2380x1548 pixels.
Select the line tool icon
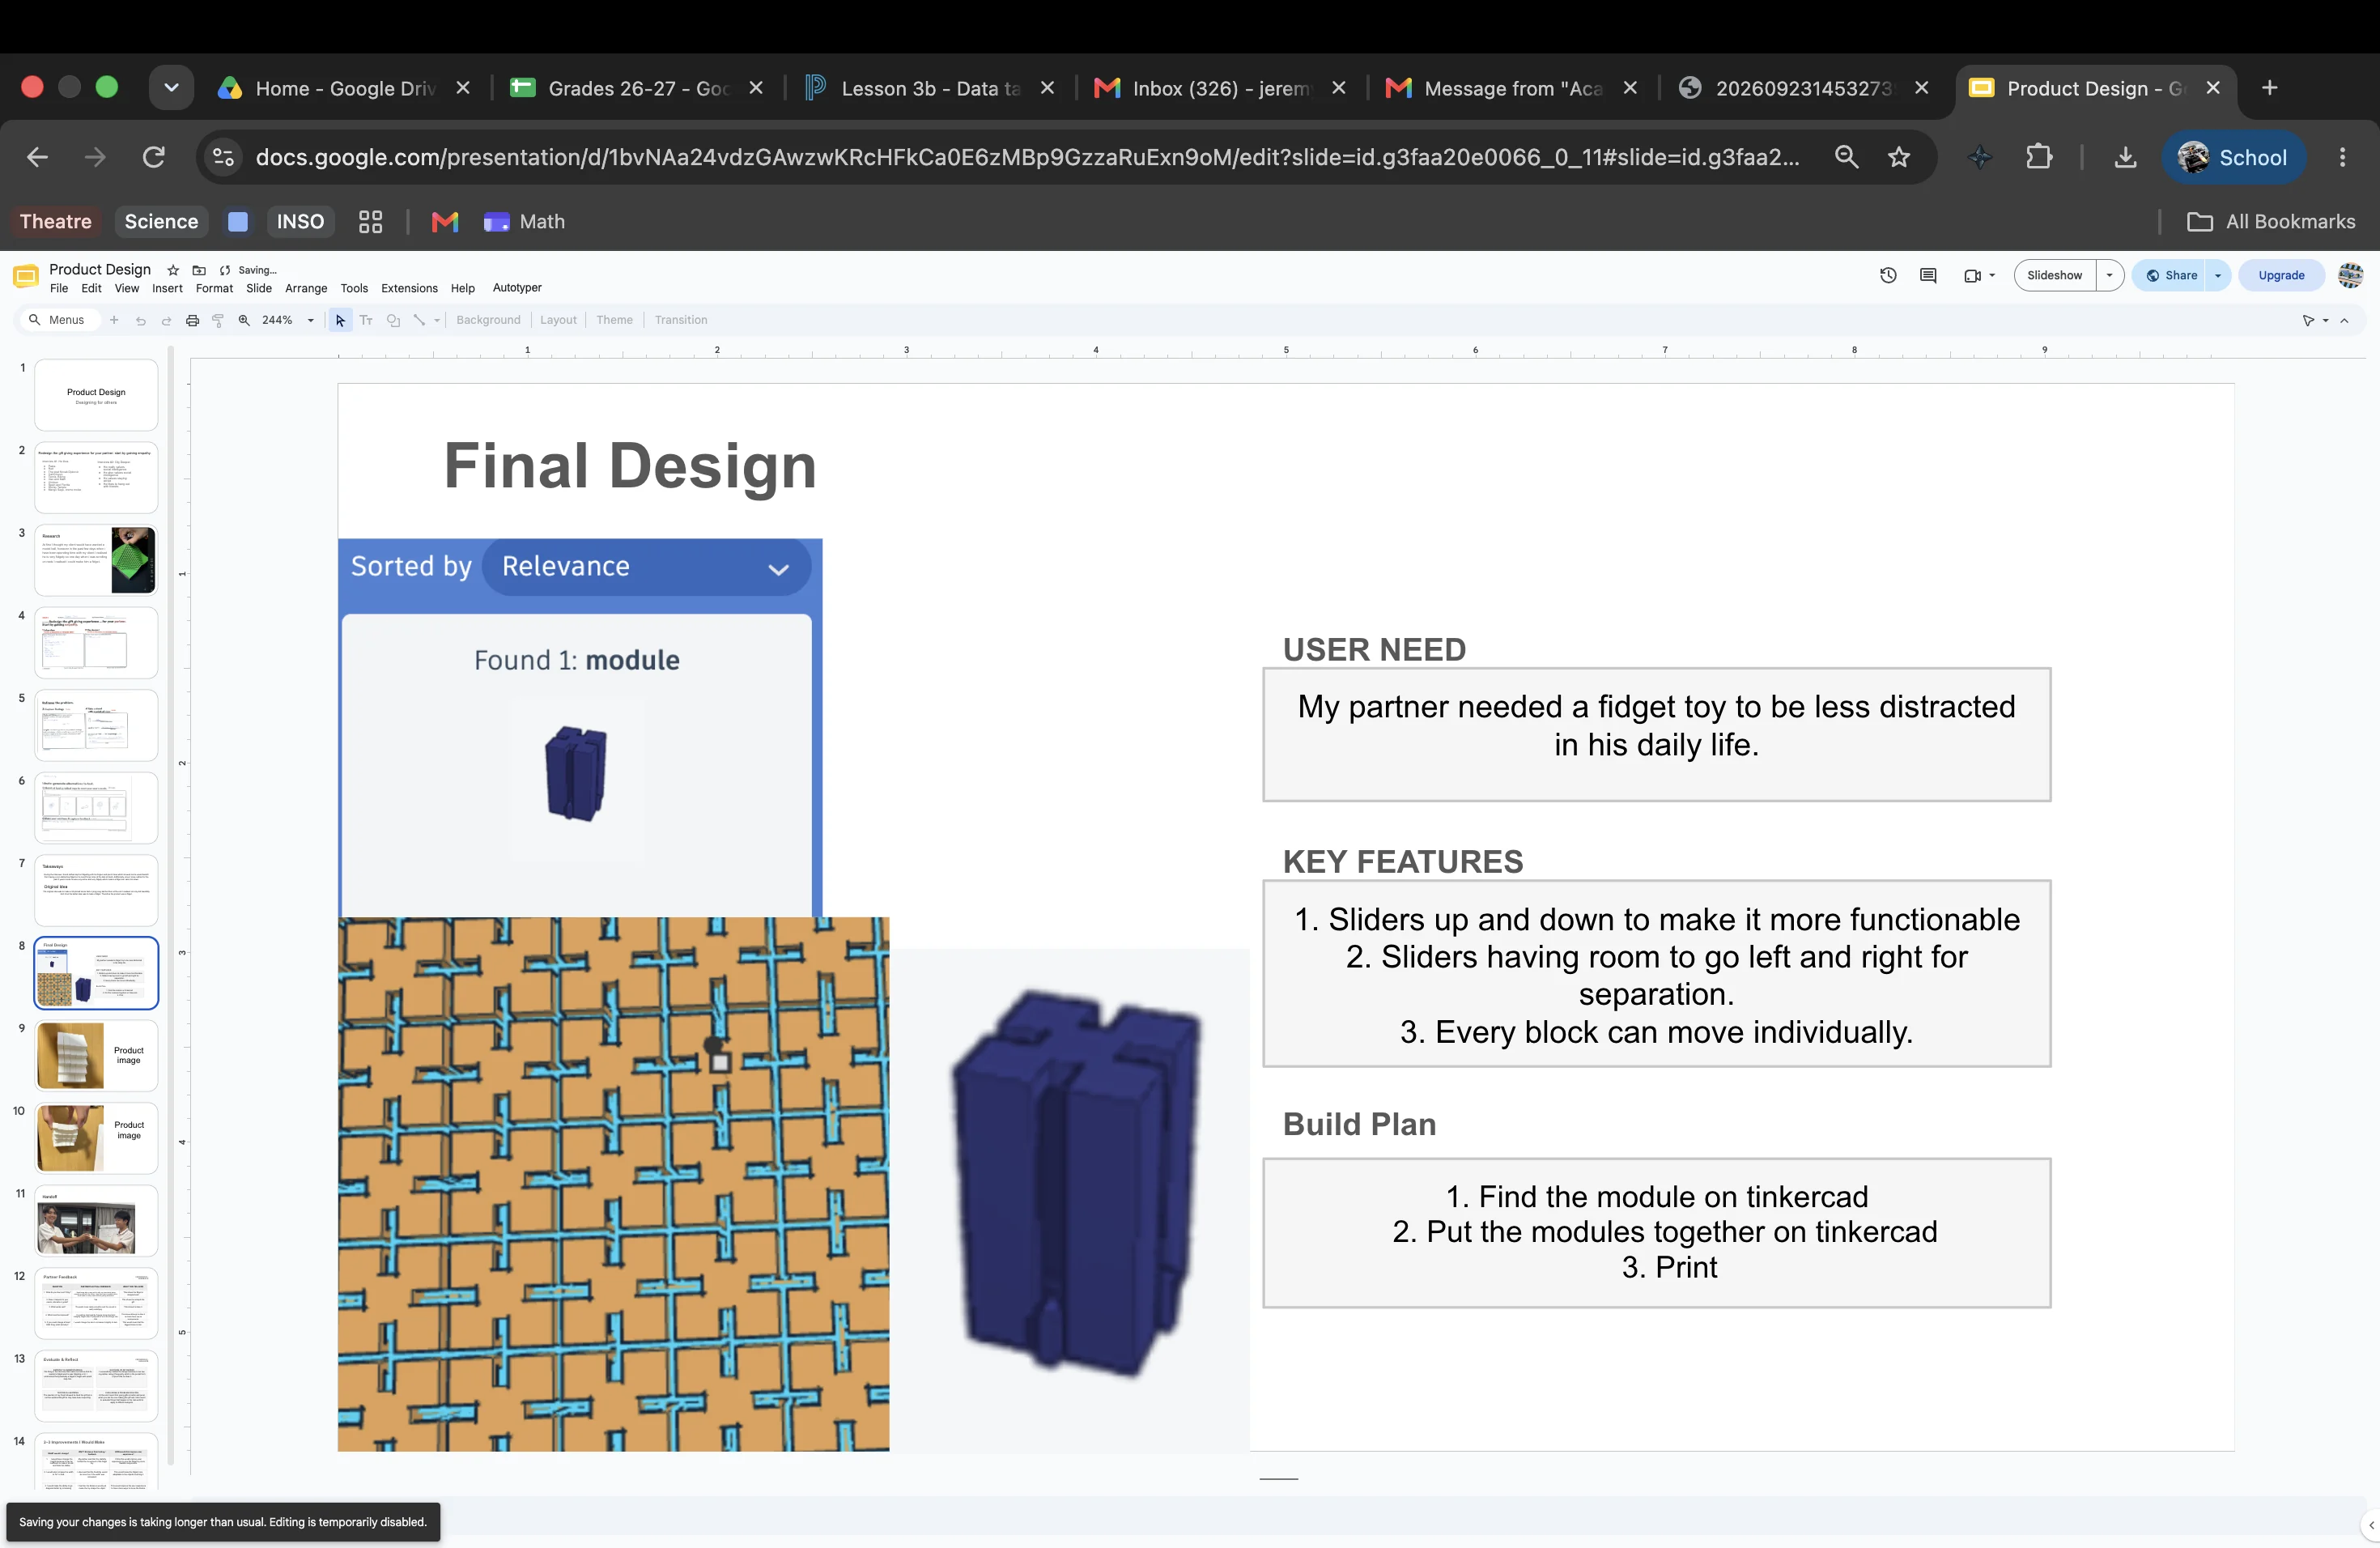pyautogui.click(x=419, y=320)
